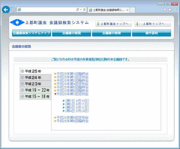
Task: Select the 平成19～22年 year tab
Action: [x=36, y=90]
